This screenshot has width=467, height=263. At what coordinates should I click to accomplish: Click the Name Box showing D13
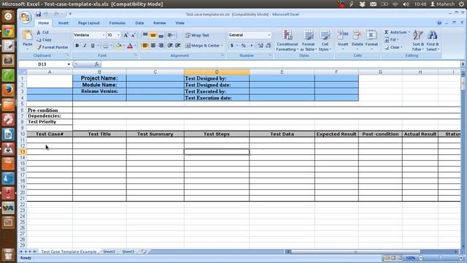(42, 64)
